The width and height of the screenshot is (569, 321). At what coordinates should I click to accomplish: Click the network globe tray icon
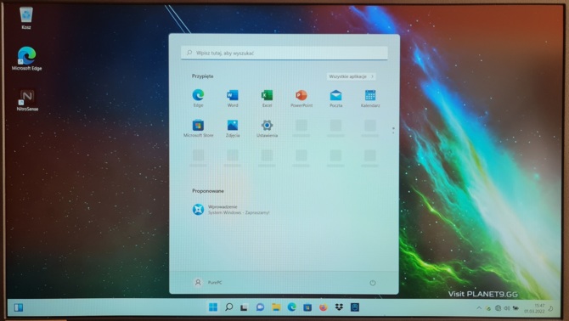click(498, 308)
